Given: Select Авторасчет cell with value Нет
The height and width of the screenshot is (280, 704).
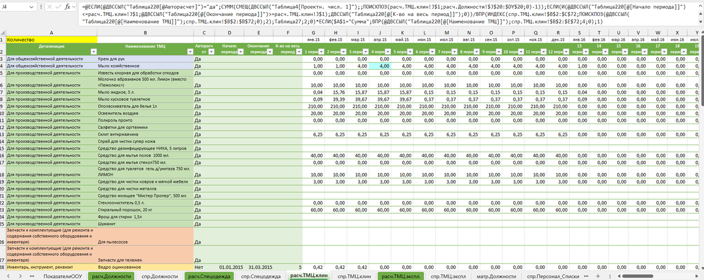Looking at the screenshot, I should [x=204, y=267].
